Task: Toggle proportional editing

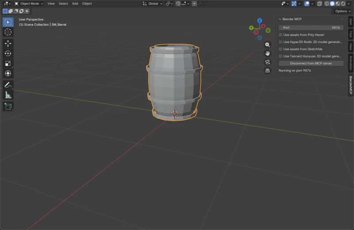Action: [x=194, y=4]
